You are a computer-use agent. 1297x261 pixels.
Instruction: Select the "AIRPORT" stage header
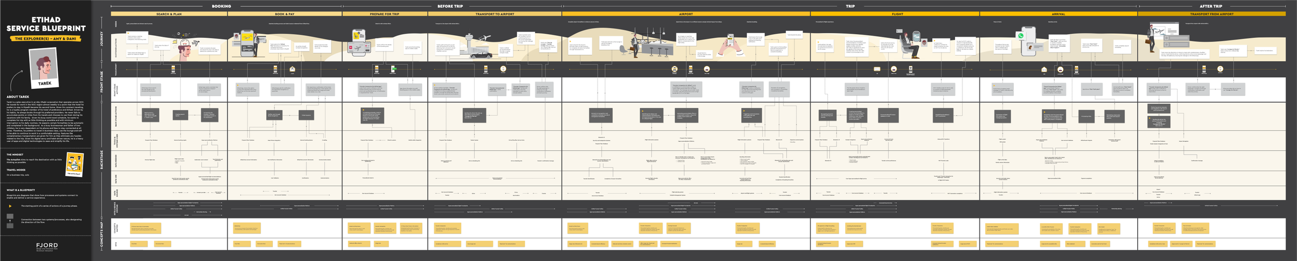tap(686, 14)
